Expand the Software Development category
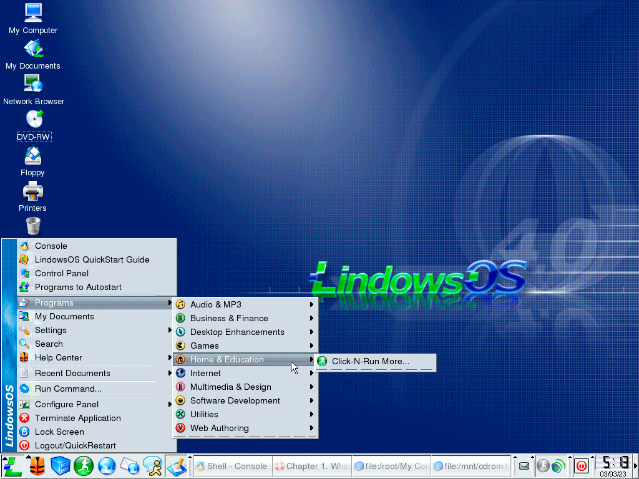The width and height of the screenshot is (639, 479). click(245, 401)
